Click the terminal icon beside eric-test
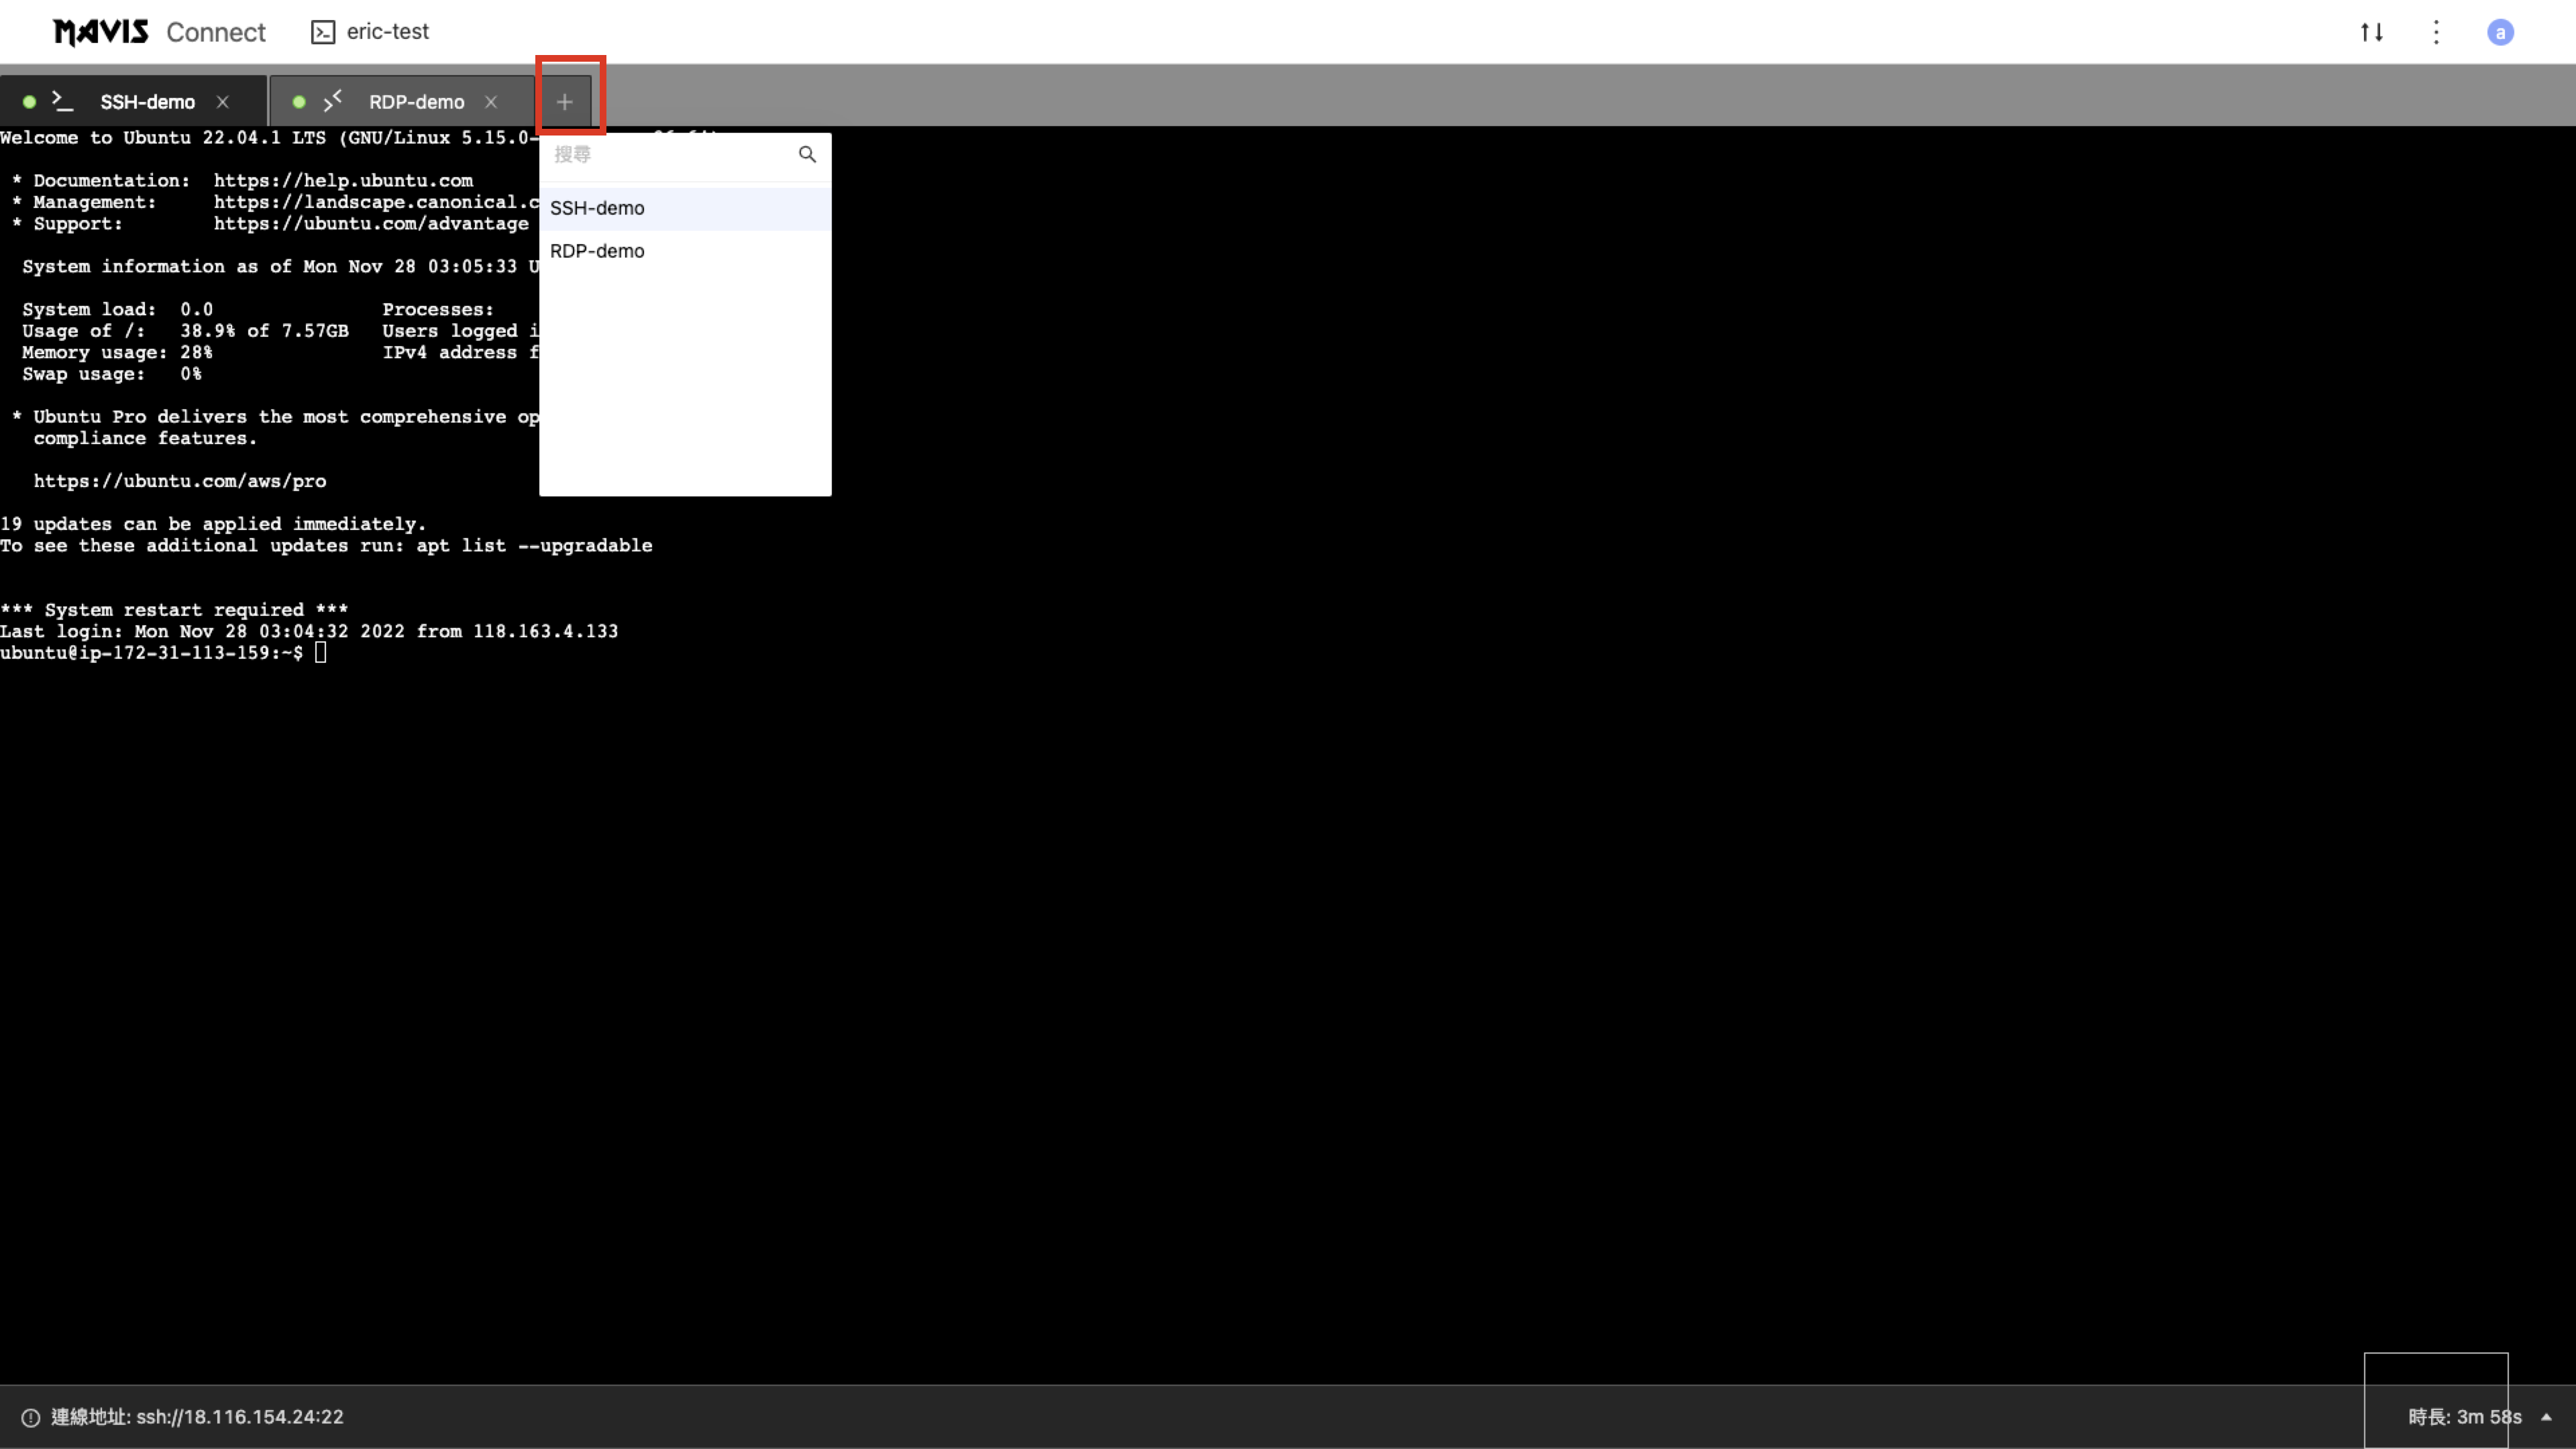The image size is (2576, 1449). coord(322,32)
